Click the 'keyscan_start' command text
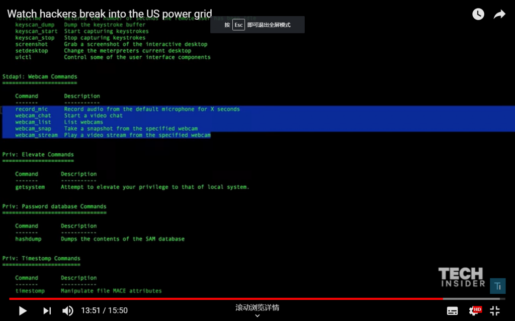This screenshot has height=321, width=515. click(x=36, y=31)
